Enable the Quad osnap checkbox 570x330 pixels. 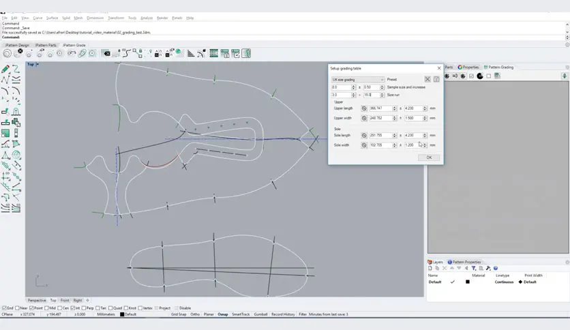(110, 307)
